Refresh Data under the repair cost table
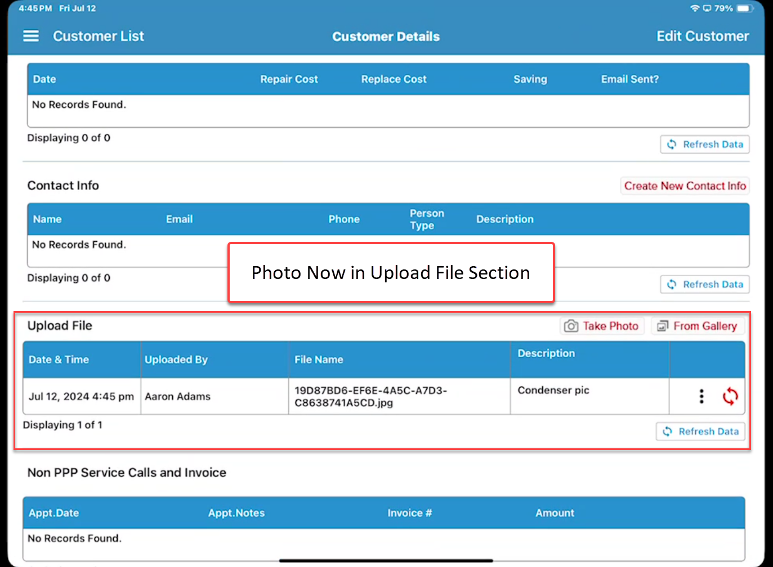 705,145
